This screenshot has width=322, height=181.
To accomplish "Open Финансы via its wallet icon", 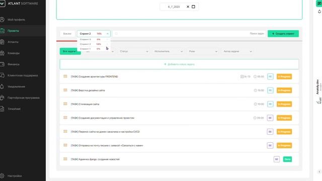I will (2, 64).
